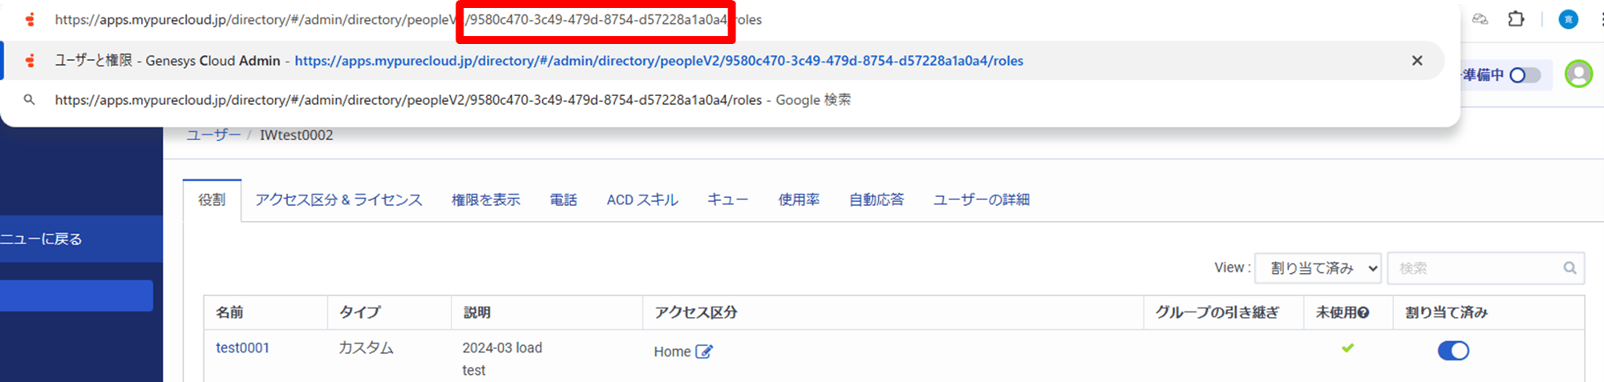Screen dimensions: 1604x382
Task: Toggle the 準備中 status switch
Action: click(x=1525, y=74)
